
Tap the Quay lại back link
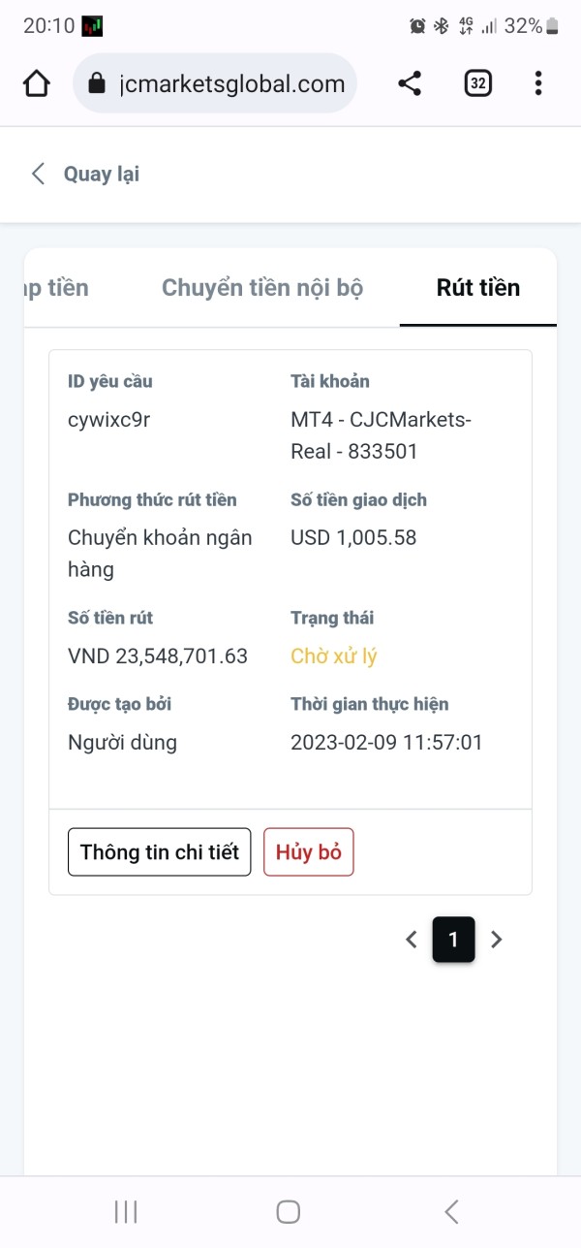pyautogui.click(x=101, y=175)
